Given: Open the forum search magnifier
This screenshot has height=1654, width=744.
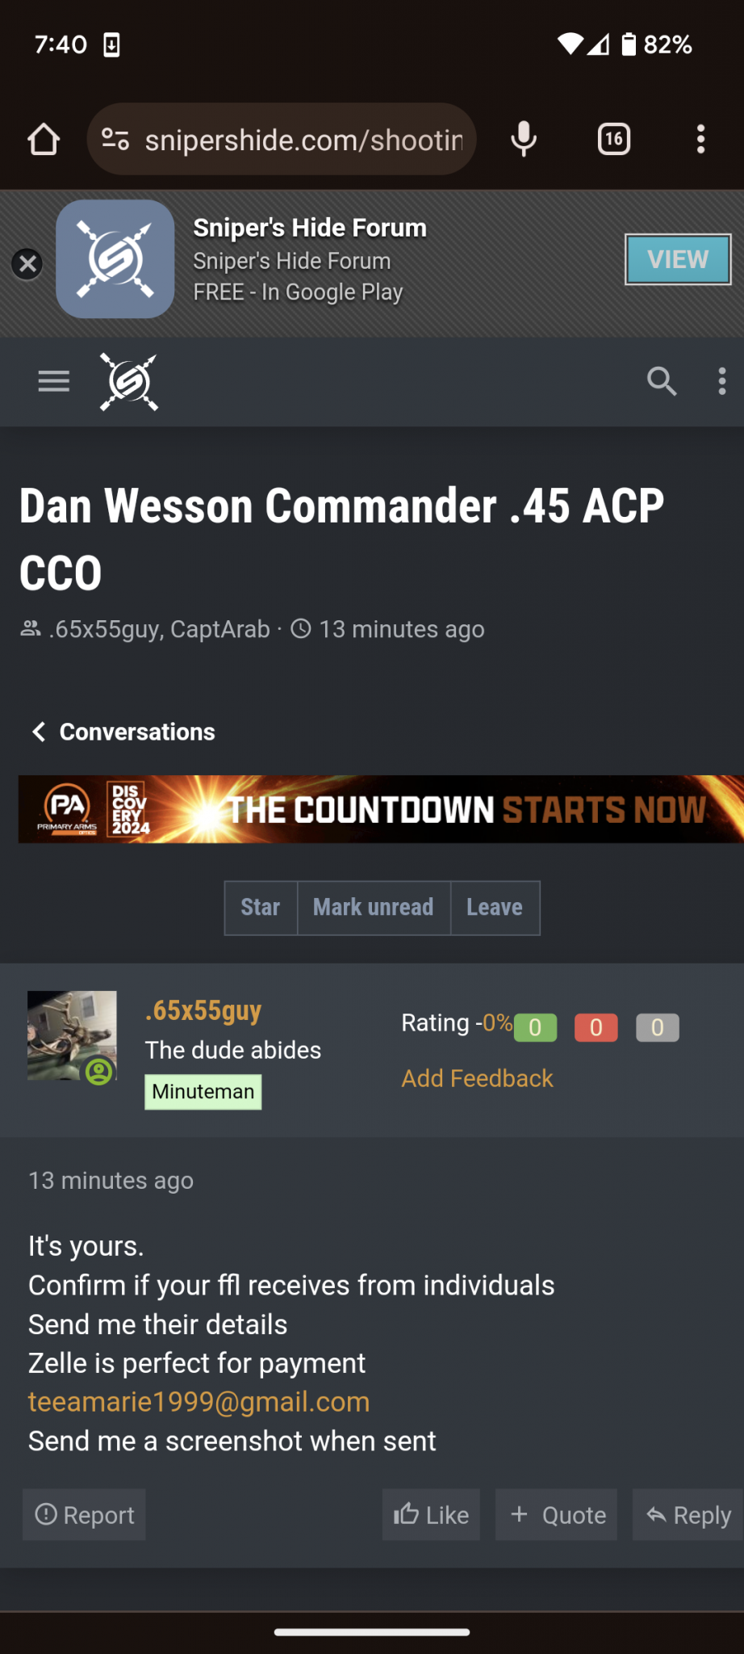Looking at the screenshot, I should pyautogui.click(x=662, y=380).
